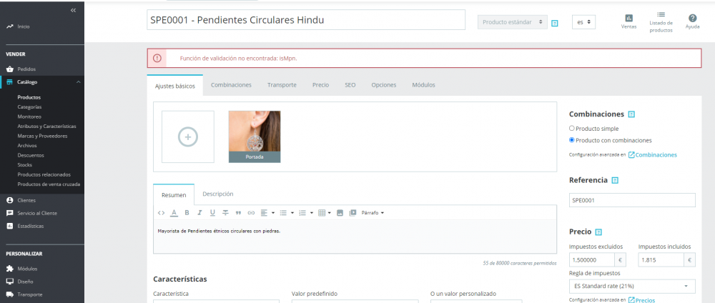Open Inicio dashboard in sidebar

tap(24, 27)
